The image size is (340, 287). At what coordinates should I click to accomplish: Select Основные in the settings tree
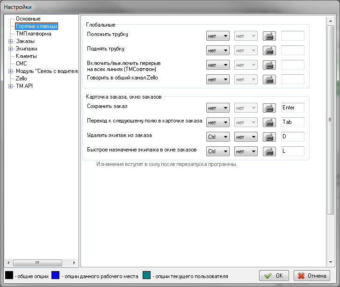(28, 19)
